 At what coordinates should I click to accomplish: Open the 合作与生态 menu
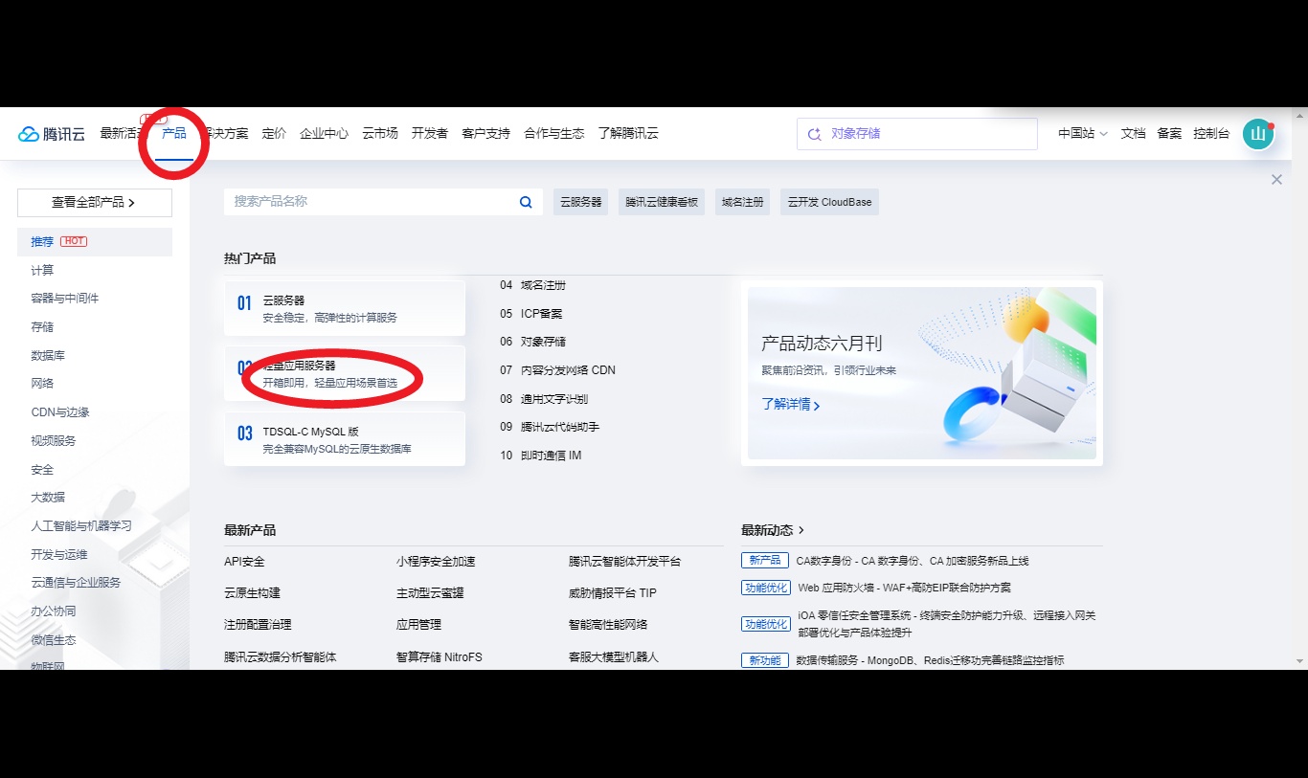pos(553,134)
